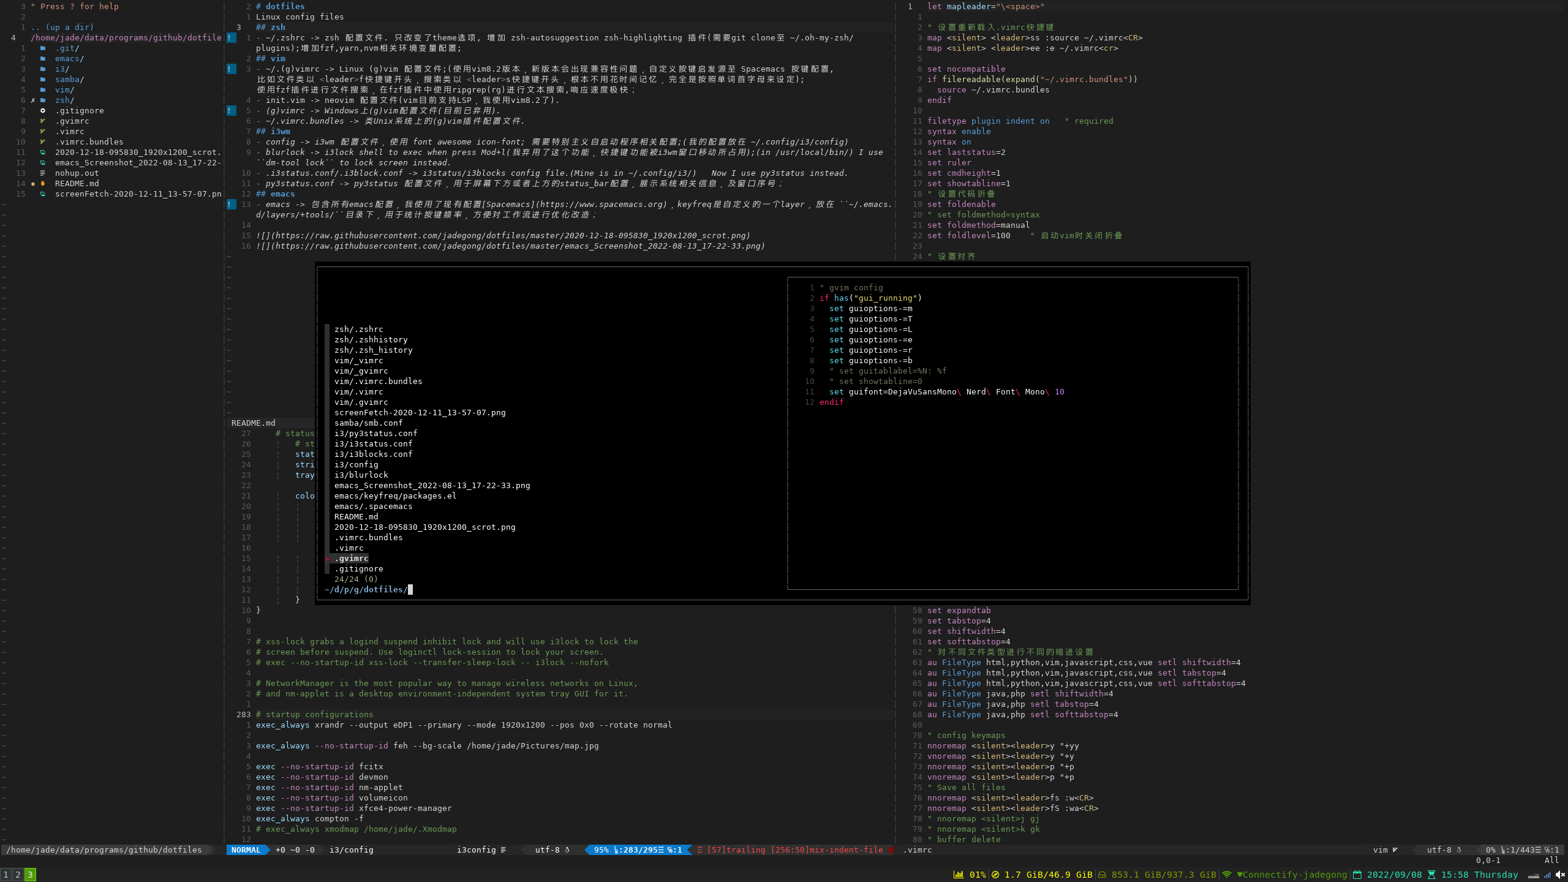Viewport: 1568px width, 882px height.
Task: Expand the i3/ directory node
Action: tap(61, 69)
